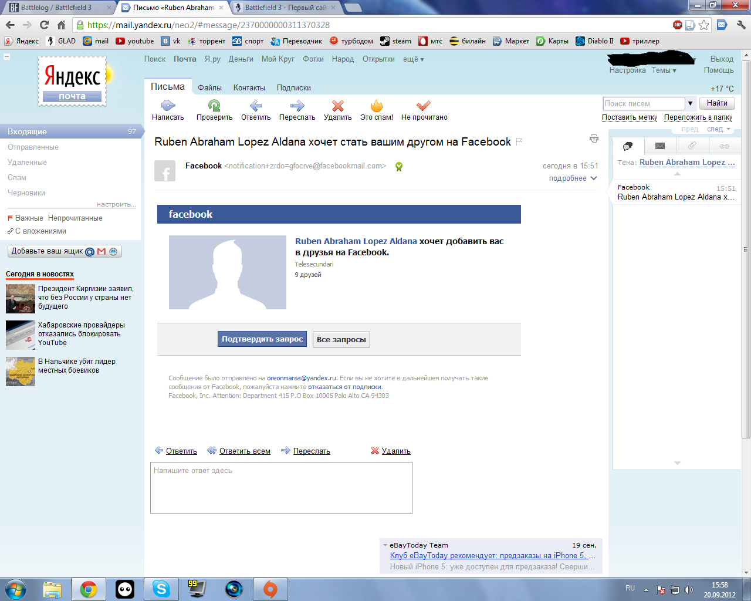
Task: Click the Удалить red cross icon
Action: (338, 106)
